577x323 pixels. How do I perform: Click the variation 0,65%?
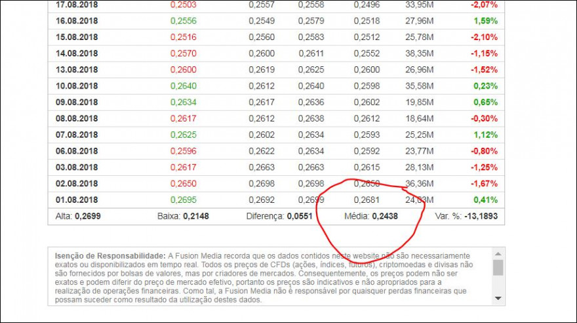tap(486, 102)
